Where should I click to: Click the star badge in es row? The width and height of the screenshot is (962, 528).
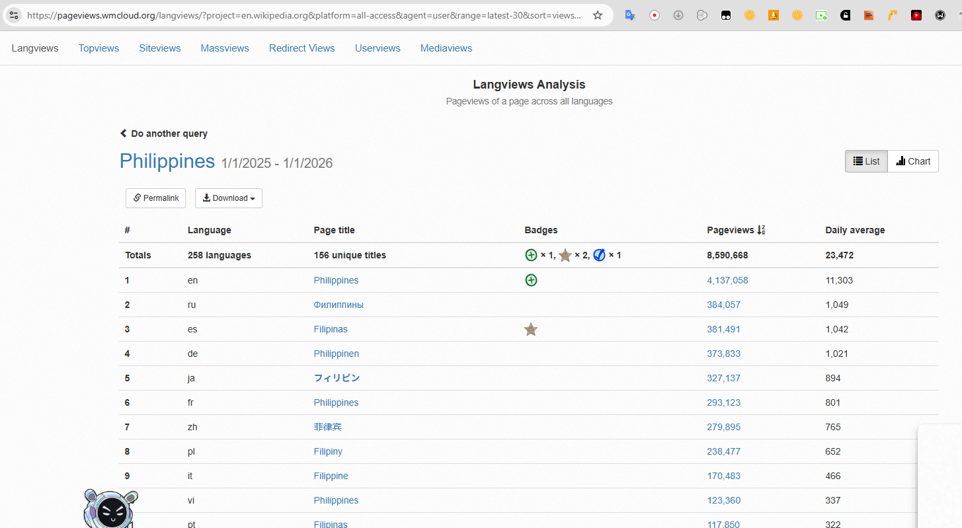[x=531, y=329]
